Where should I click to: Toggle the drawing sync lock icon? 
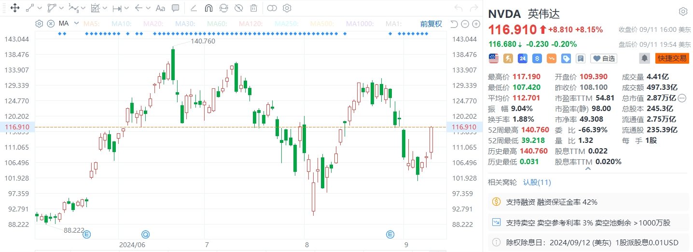(223, 8)
